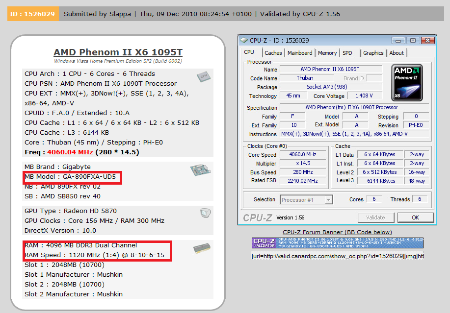The height and width of the screenshot is (313, 450).
Task: Click the Level 3 48-way field
Action: [417, 181]
